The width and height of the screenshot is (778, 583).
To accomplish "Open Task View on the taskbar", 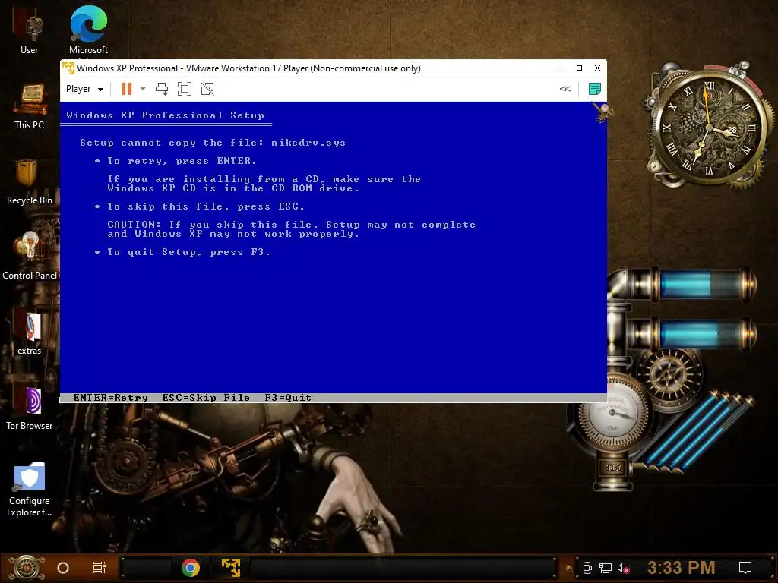I will tap(100, 568).
